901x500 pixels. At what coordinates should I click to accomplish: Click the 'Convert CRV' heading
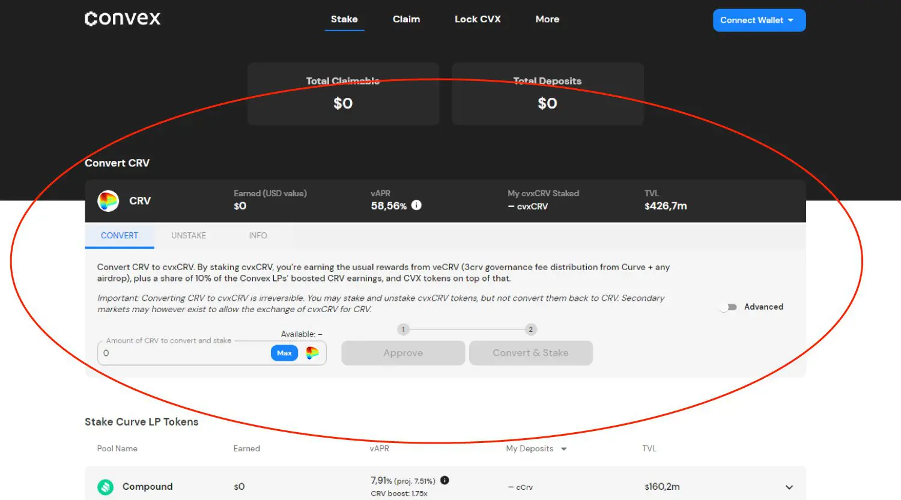(117, 163)
